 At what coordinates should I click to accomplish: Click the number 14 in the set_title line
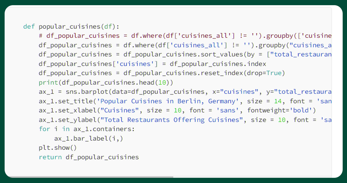[278, 101]
